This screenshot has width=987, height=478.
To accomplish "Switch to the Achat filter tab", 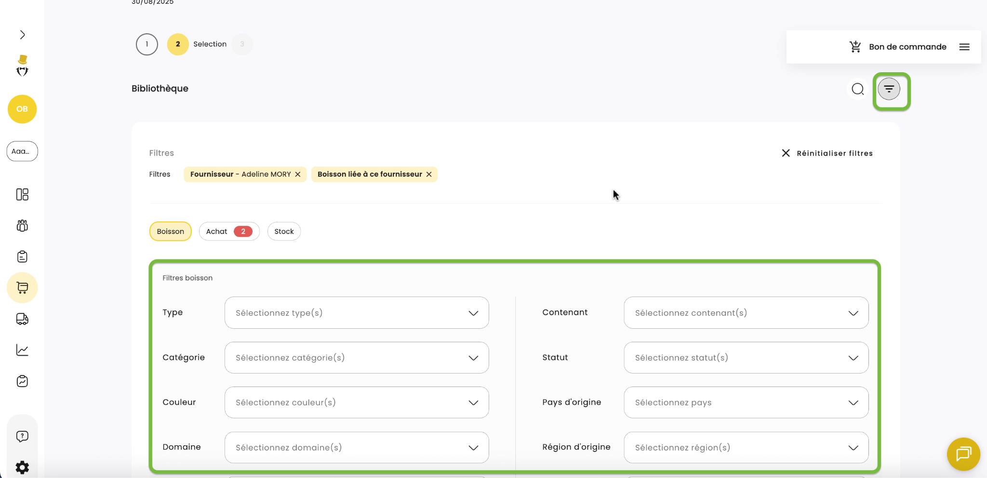I will point(229,232).
